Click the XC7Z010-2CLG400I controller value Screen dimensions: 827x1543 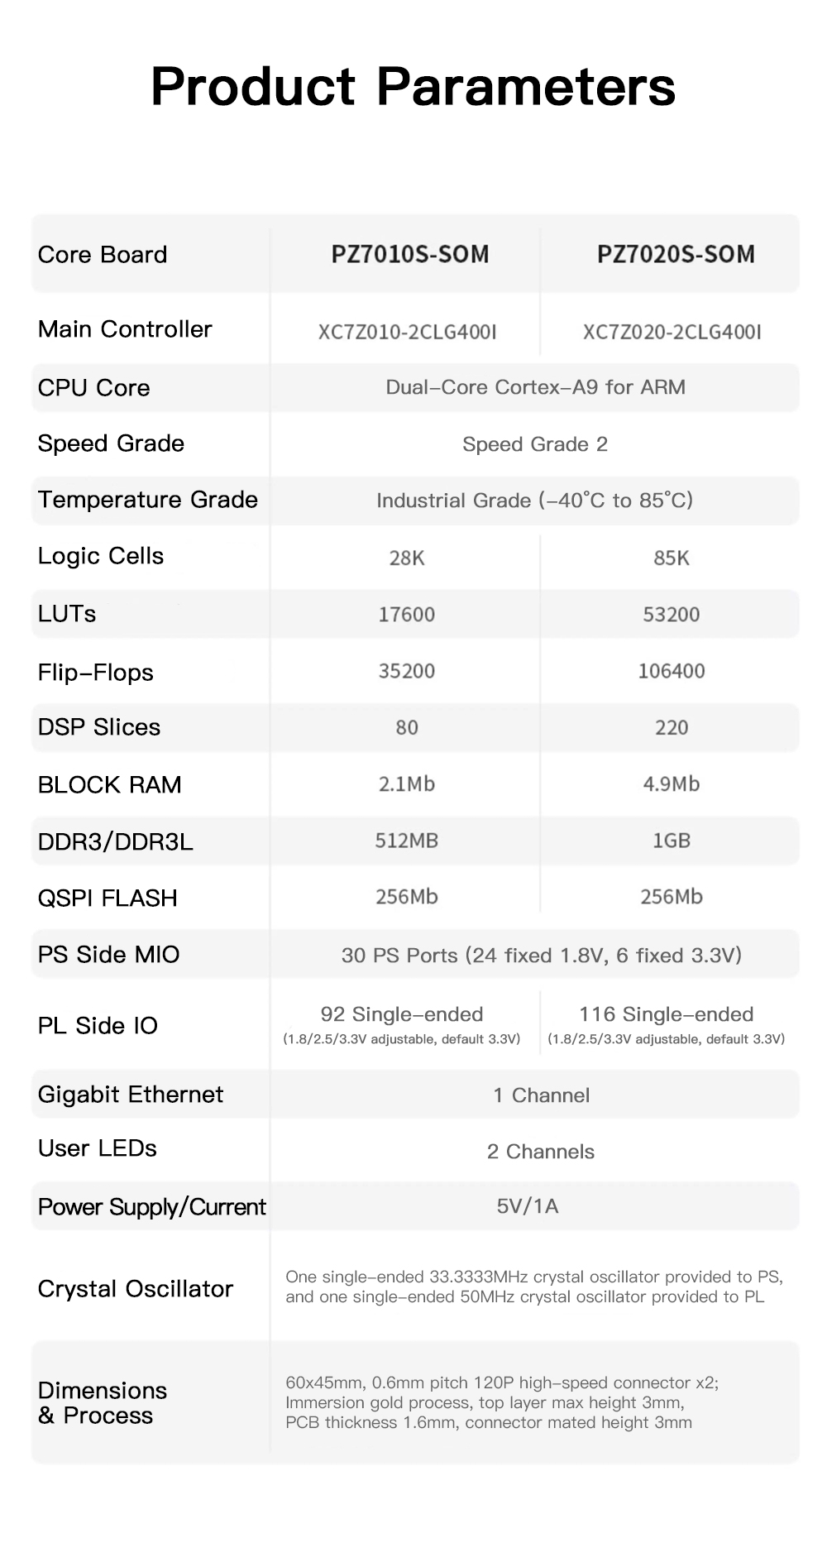click(408, 333)
